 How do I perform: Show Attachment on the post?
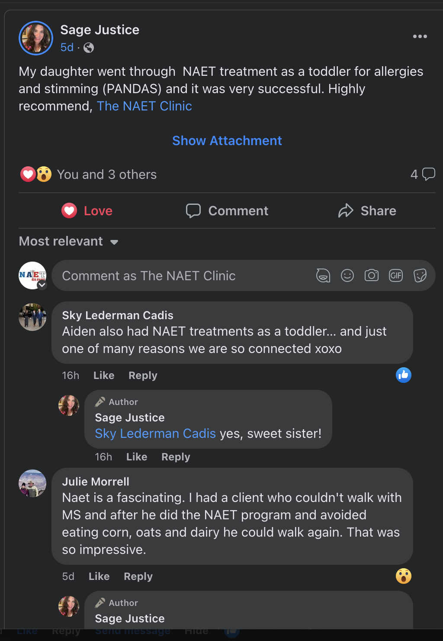[x=227, y=141]
